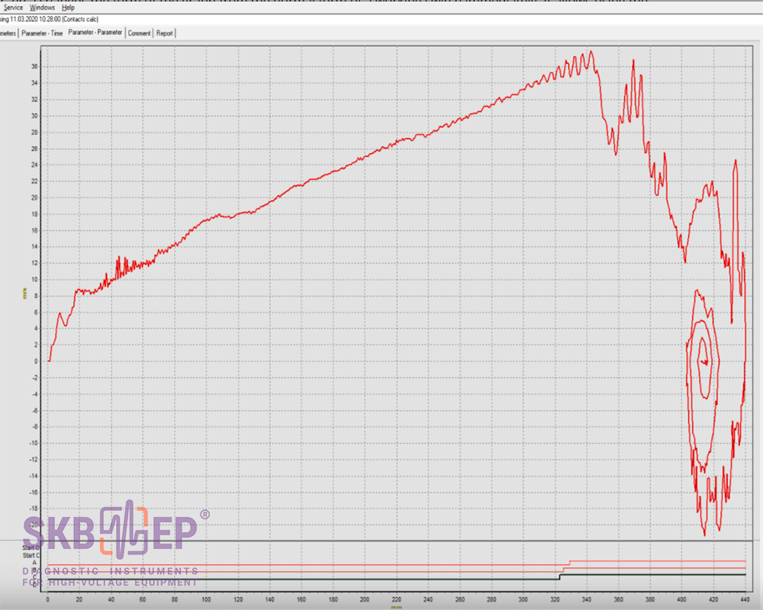Open the Service menu

coord(13,7)
